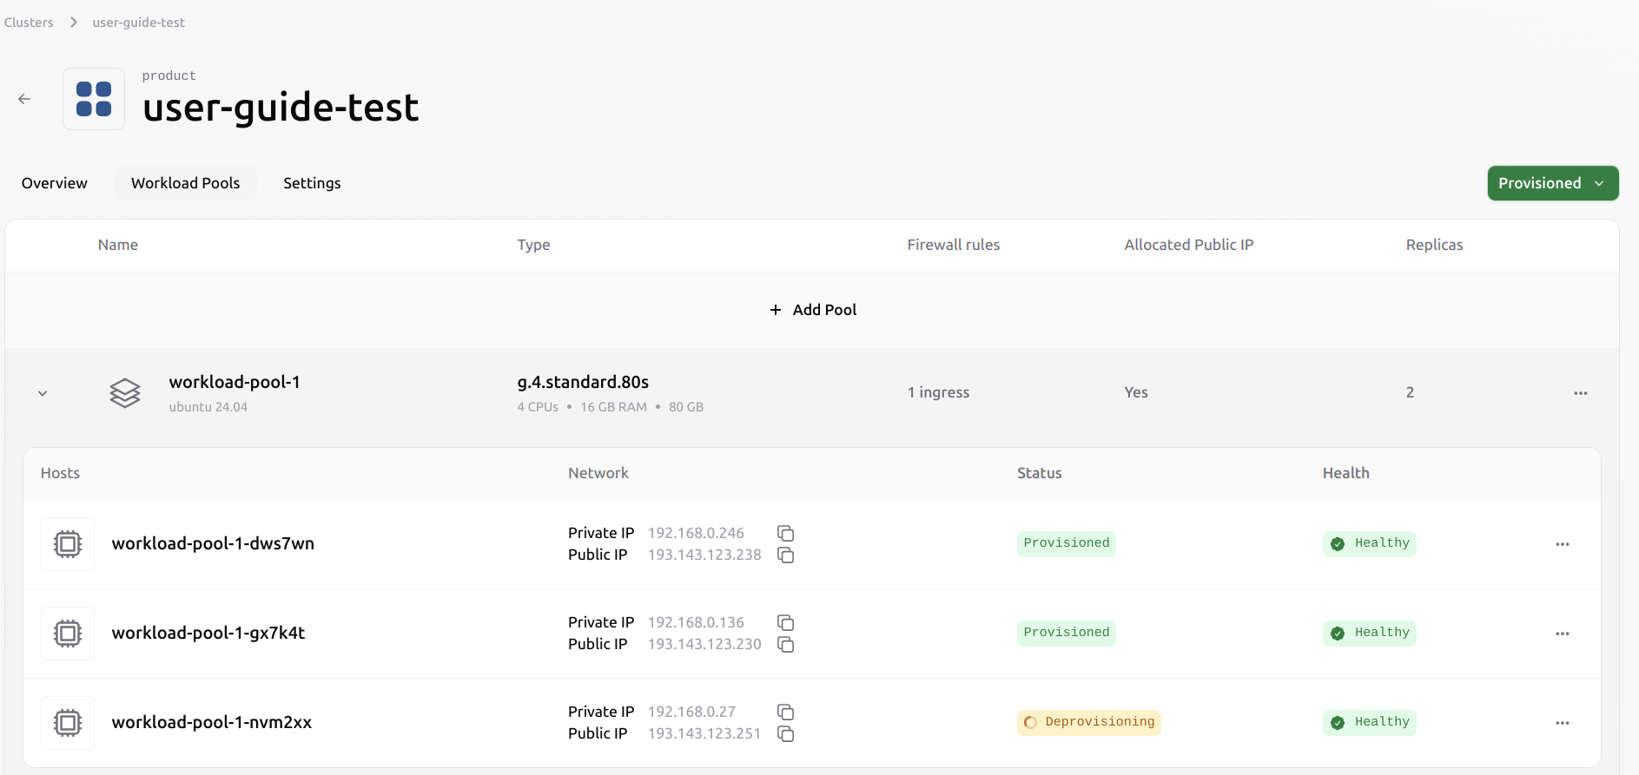Open the Settings tab
Screen dimensions: 1639x775
point(312,183)
